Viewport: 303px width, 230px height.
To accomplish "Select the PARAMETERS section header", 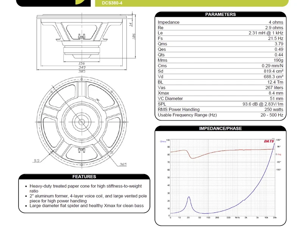I will point(220,14).
